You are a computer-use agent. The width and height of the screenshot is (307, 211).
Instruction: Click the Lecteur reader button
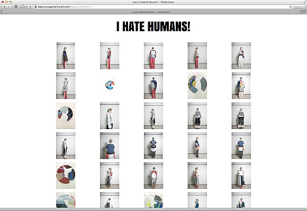pos(299,7)
